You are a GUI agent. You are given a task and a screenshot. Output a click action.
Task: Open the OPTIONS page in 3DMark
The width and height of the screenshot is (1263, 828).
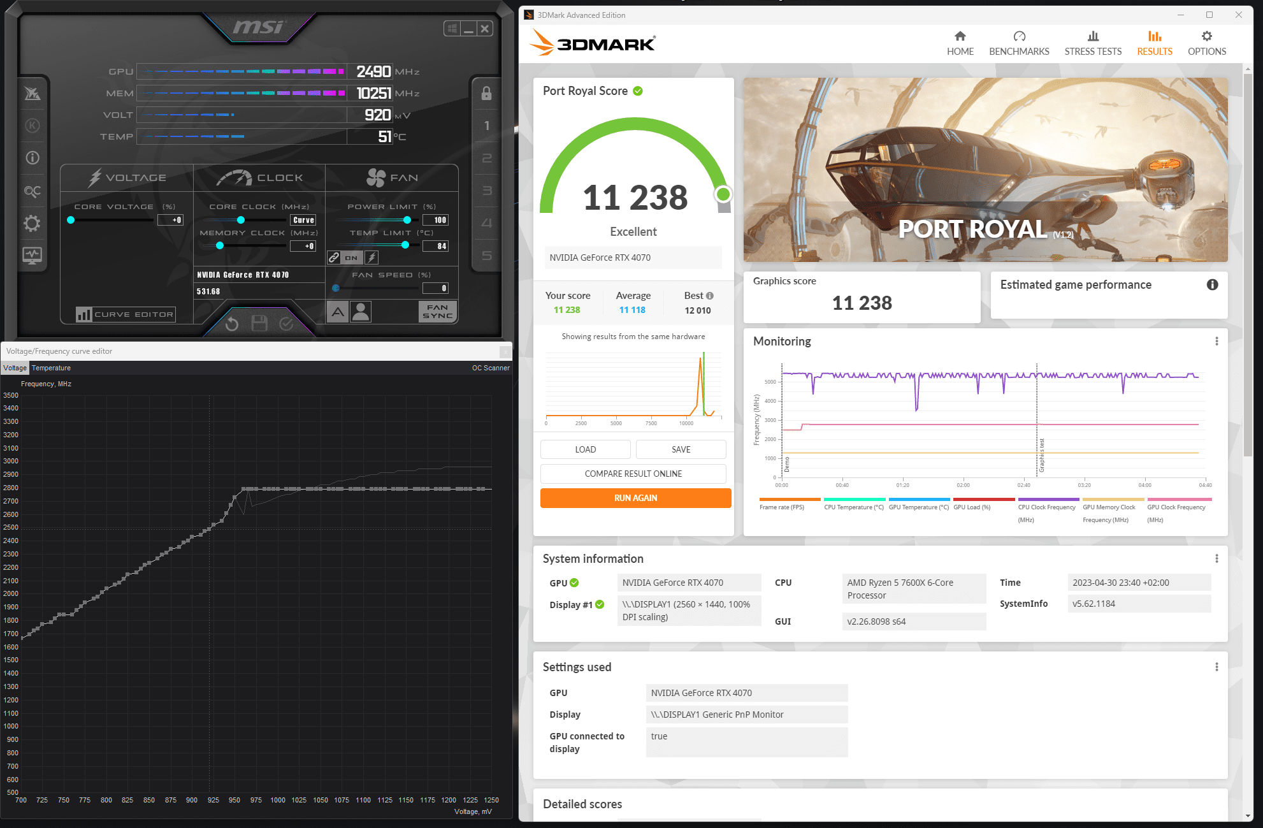1207,44
